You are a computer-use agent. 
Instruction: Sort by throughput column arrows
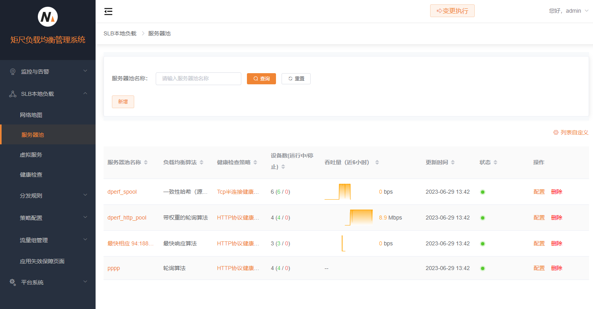coord(377,163)
